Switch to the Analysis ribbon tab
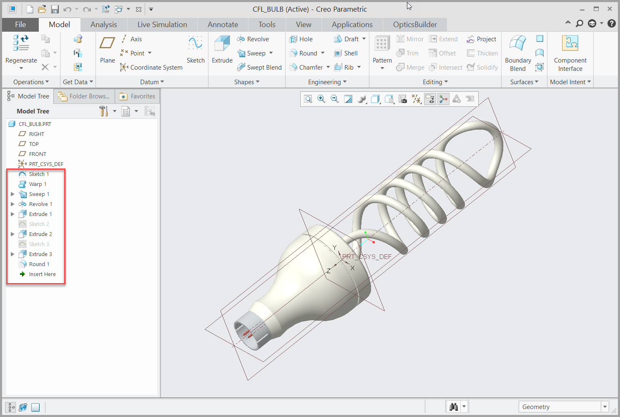 [104, 25]
